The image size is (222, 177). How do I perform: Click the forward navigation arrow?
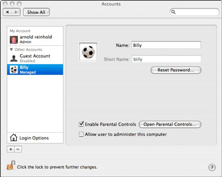tap(16, 12)
